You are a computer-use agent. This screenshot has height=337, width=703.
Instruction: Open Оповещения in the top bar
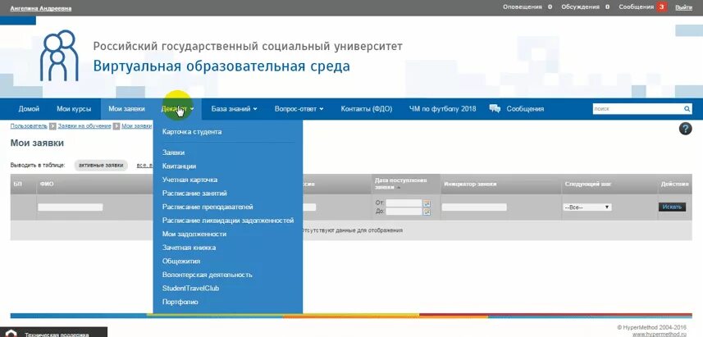(x=522, y=7)
